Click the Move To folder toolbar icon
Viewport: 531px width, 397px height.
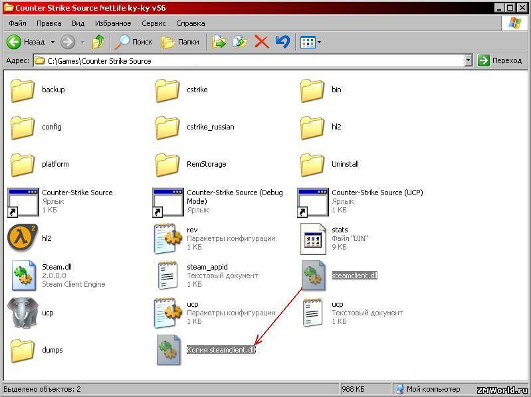(x=219, y=42)
